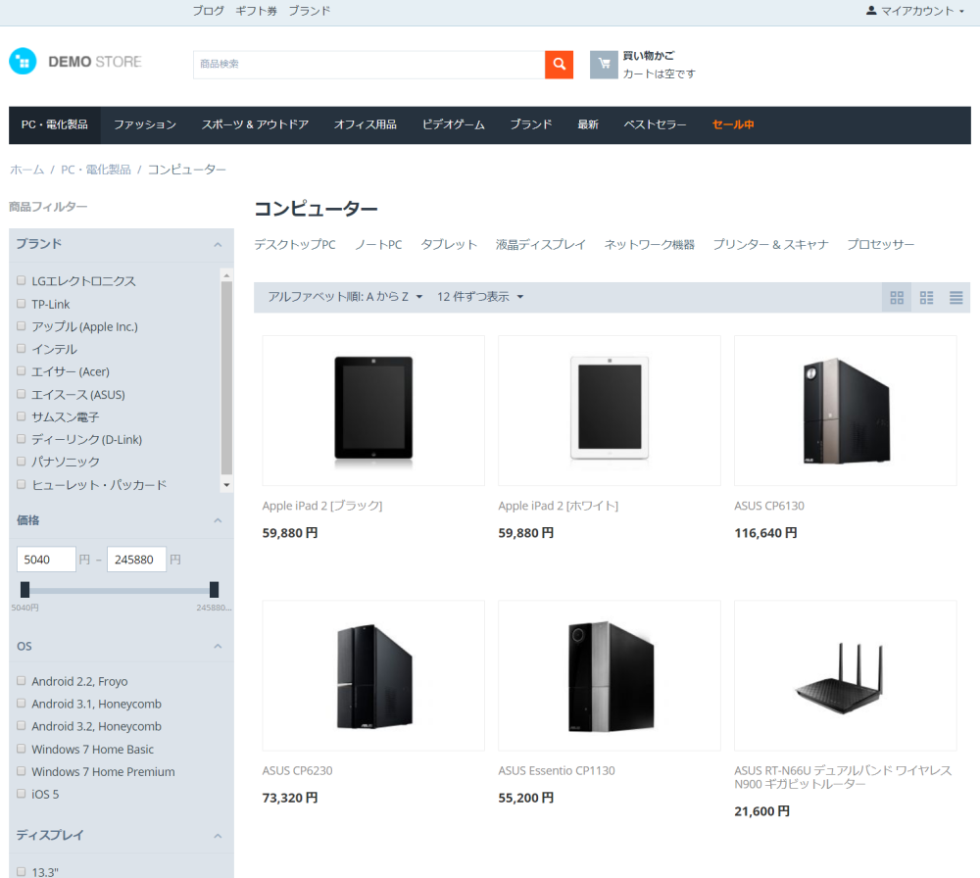Check the TP-Link brand filter
The image size is (980, 878).
tap(22, 304)
